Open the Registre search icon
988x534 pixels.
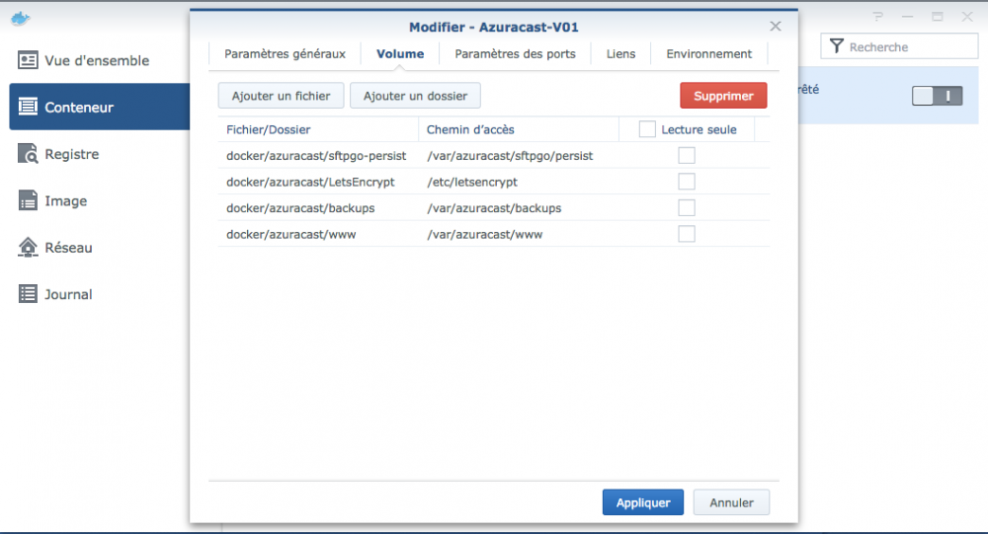tap(28, 154)
